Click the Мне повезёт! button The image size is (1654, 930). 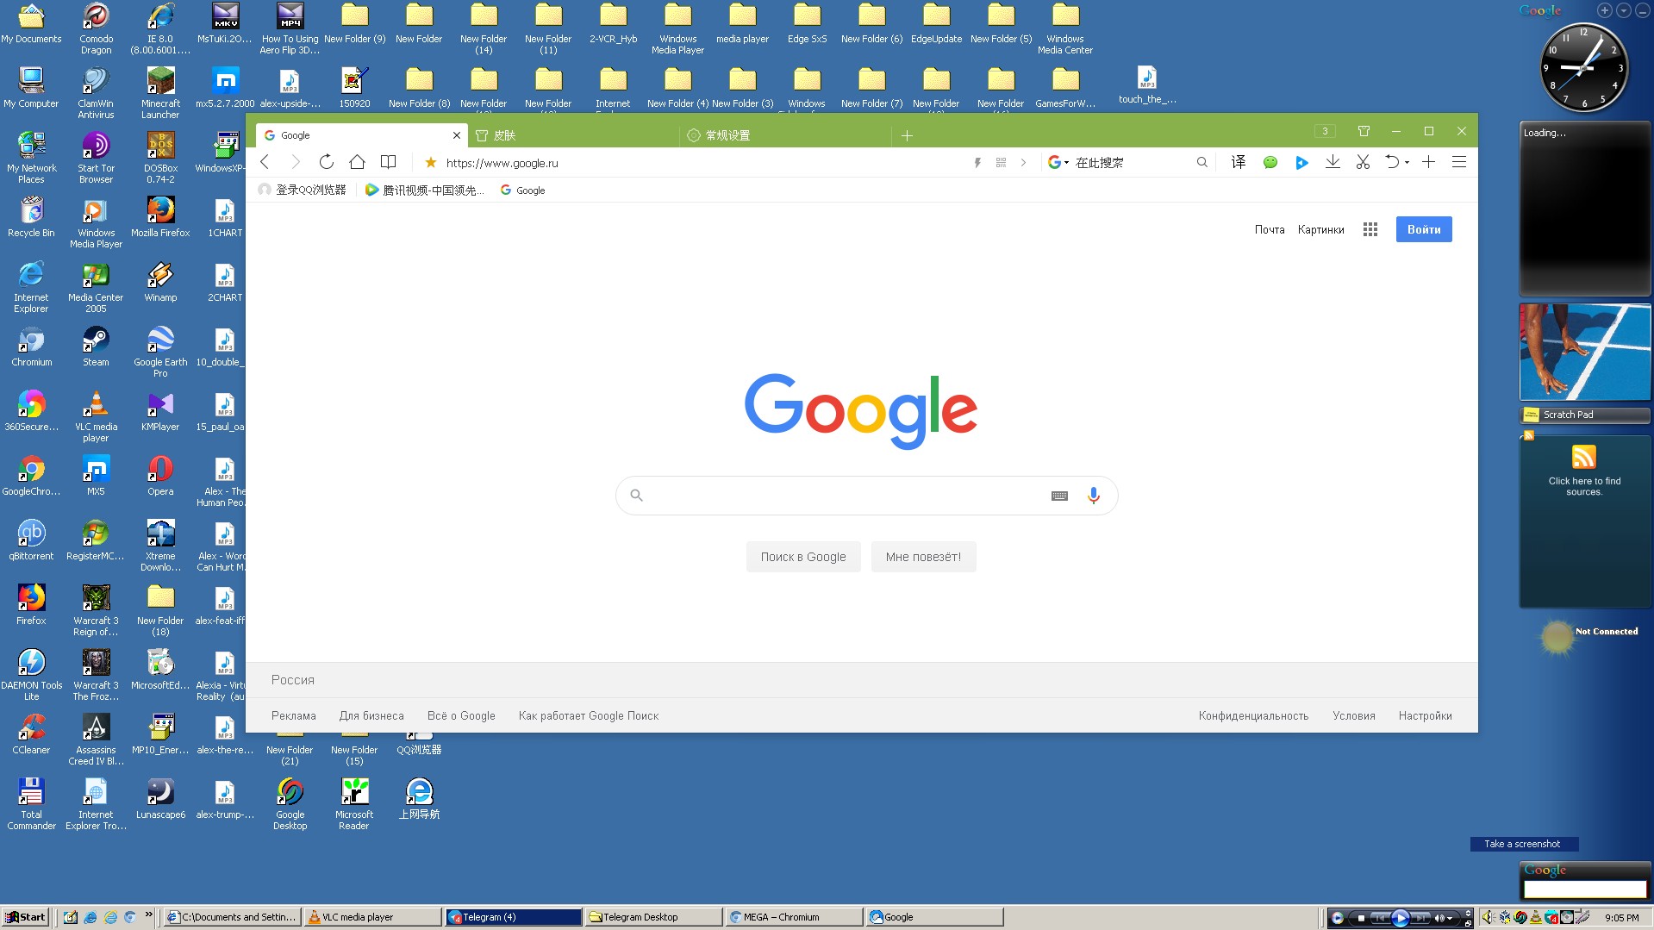(x=922, y=557)
